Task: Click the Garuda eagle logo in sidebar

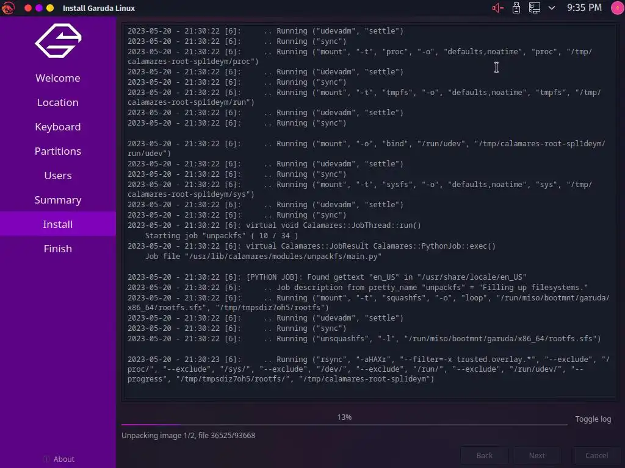Action: 58,40
